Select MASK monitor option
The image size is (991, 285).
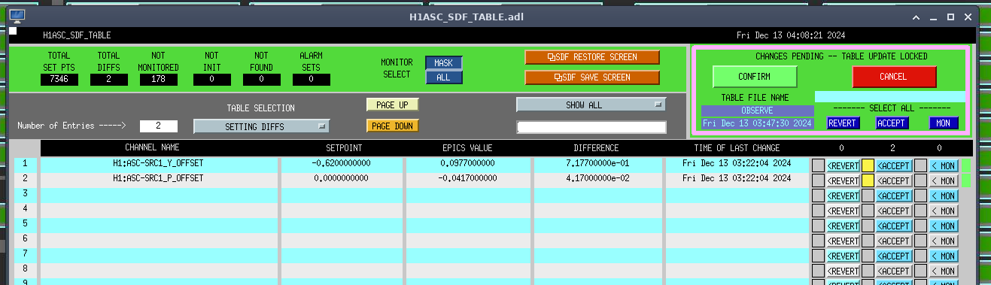click(444, 63)
